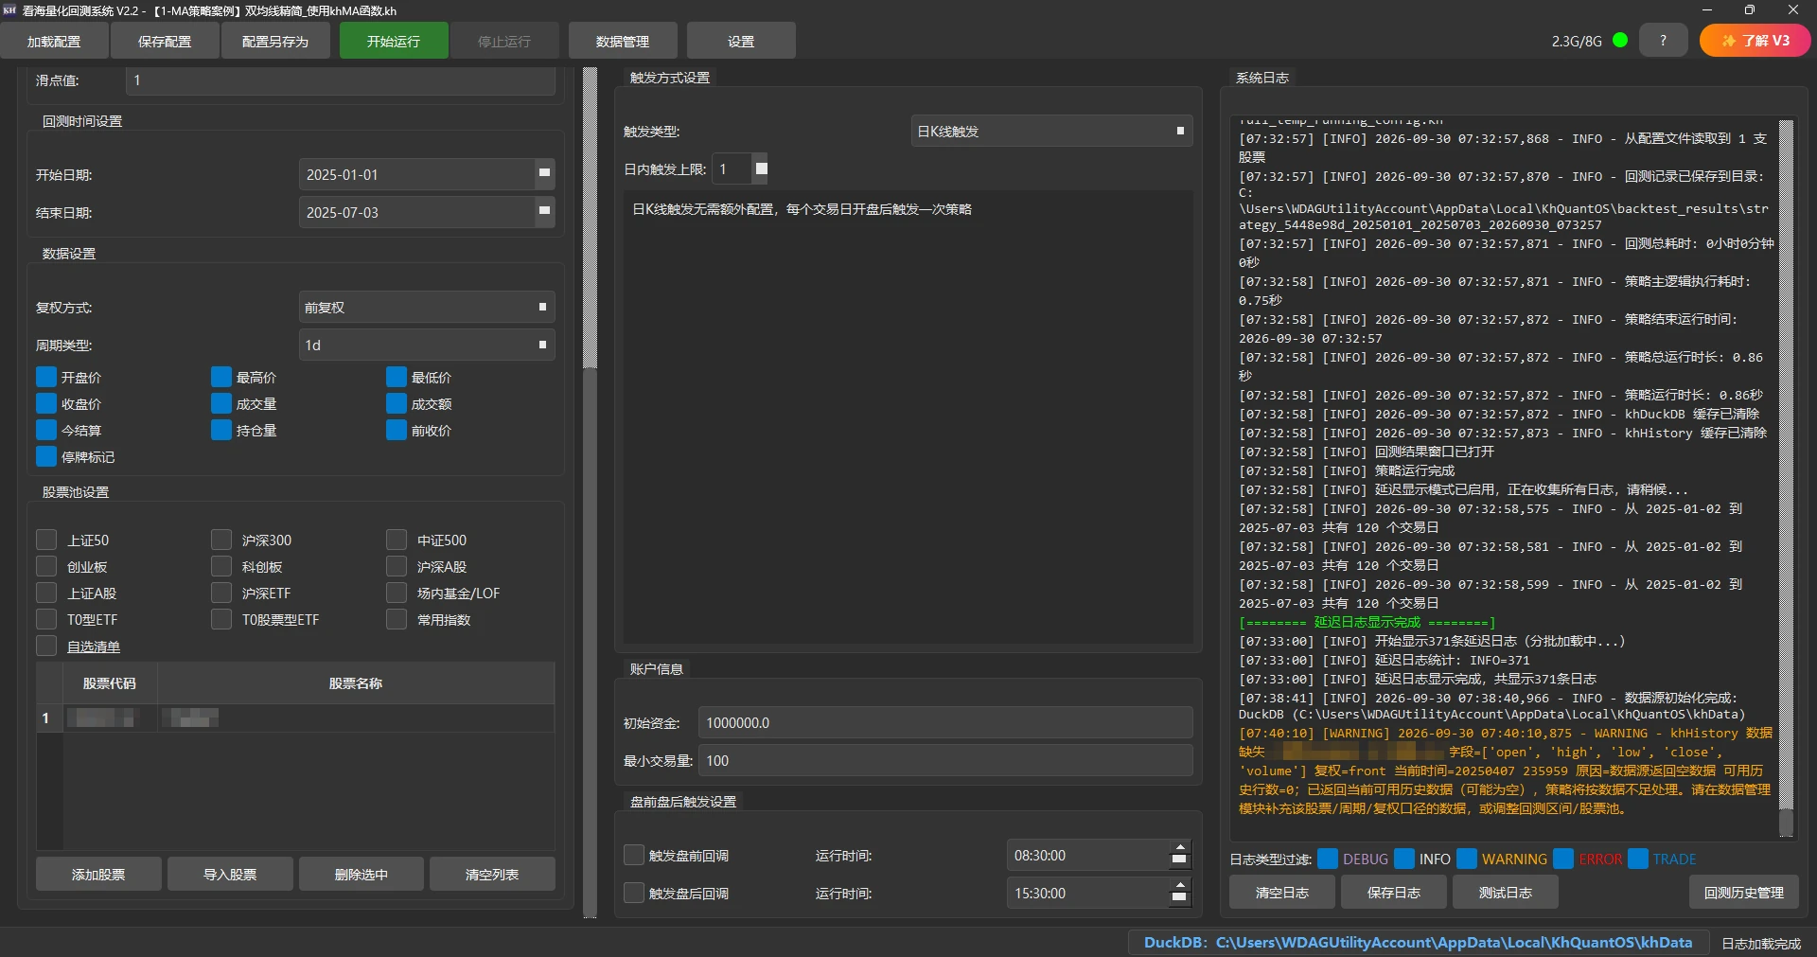
Task: Toggle the 开盘价 checkbox
Action: pyautogui.click(x=46, y=377)
